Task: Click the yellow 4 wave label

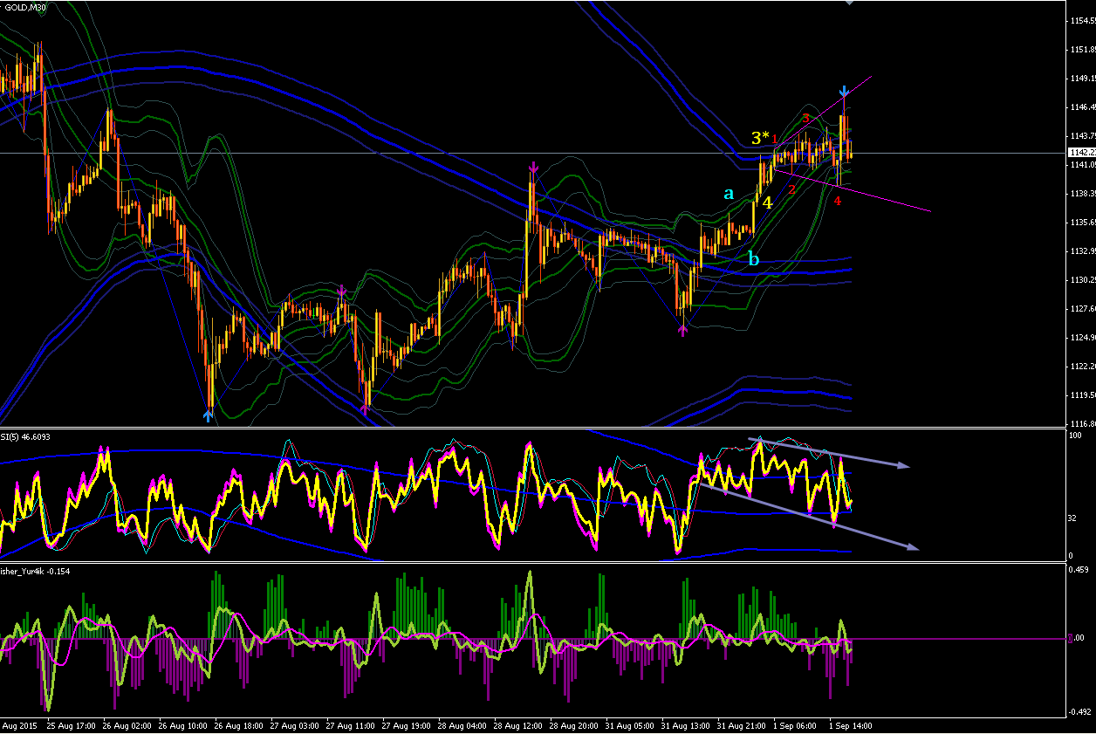Action: point(767,202)
